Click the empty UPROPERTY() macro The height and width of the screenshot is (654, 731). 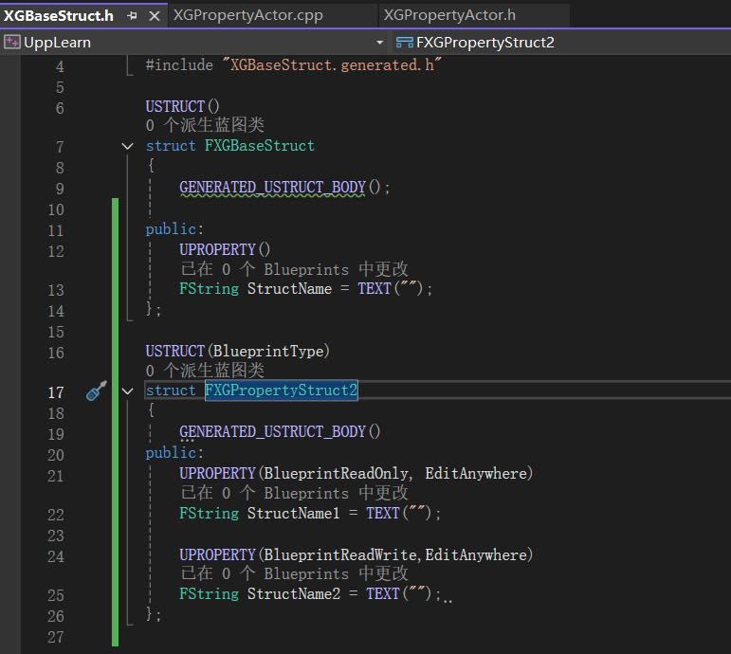[x=225, y=249]
